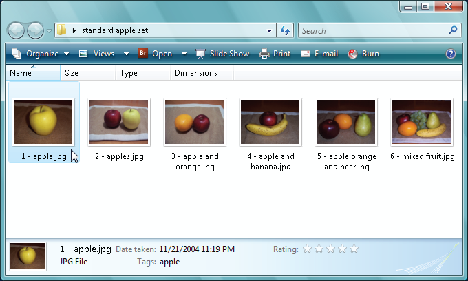
Task: Select the 3 - apple and orange.jpg thumbnail
Action: [195, 122]
